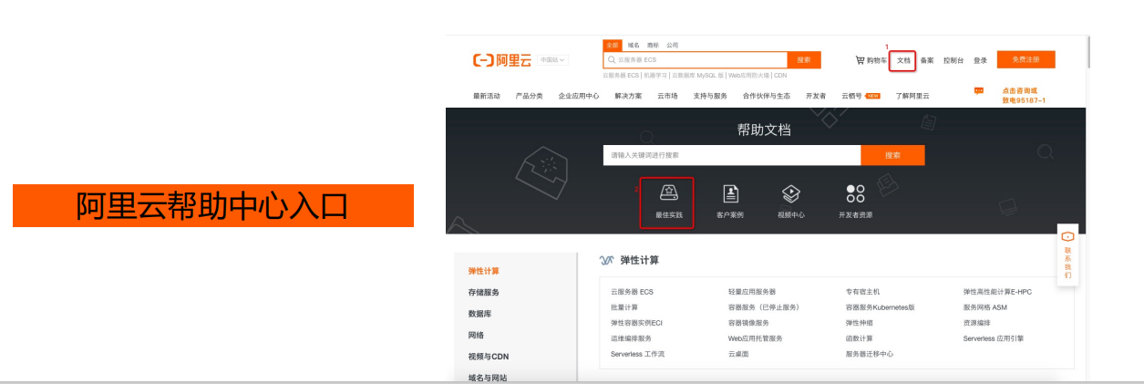This screenshot has width=1144, height=384.
Task: Open the 容器镜像服务 link
Action: [x=748, y=323]
